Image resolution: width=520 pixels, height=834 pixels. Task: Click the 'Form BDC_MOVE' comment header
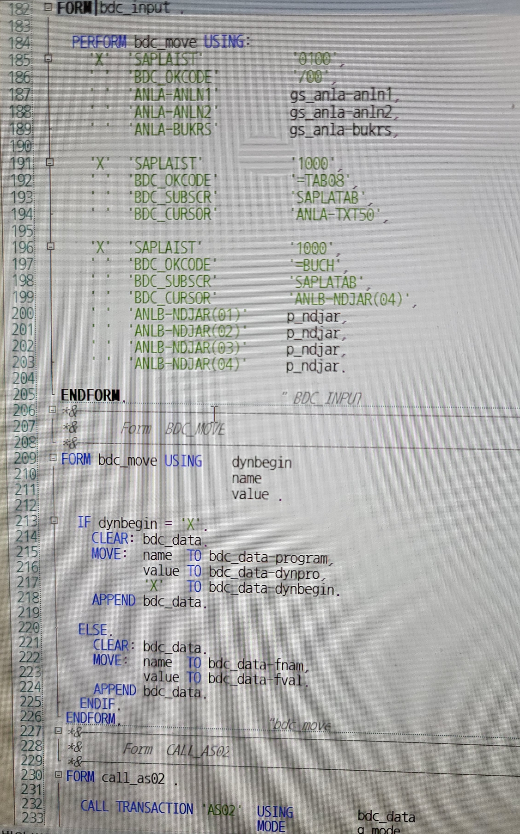[173, 429]
